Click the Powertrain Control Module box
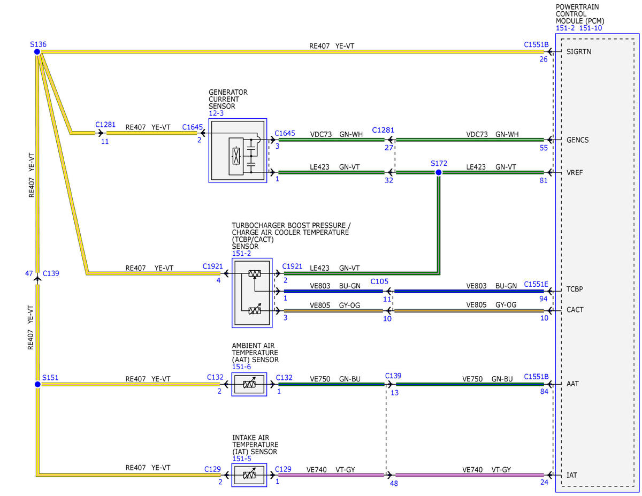Viewport: 642px width, 496px height. point(598,263)
